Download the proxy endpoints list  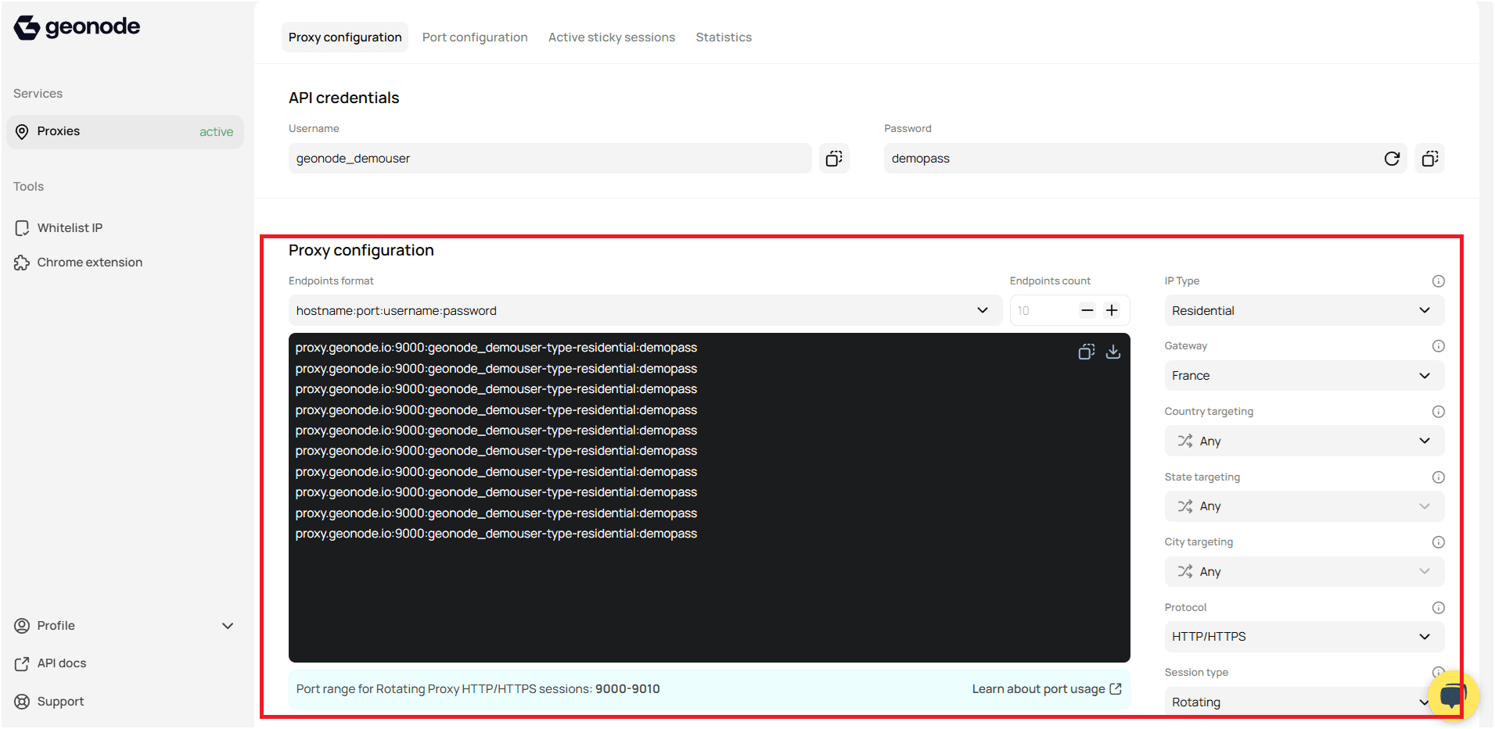(x=1113, y=352)
